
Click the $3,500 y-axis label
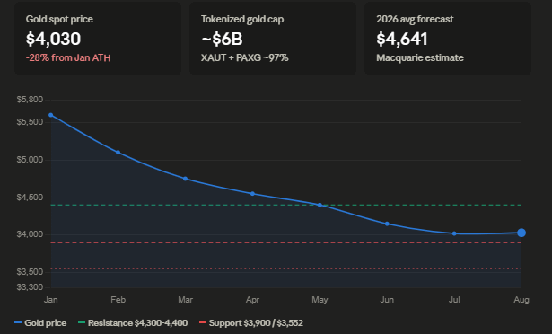pyautogui.click(x=30, y=272)
